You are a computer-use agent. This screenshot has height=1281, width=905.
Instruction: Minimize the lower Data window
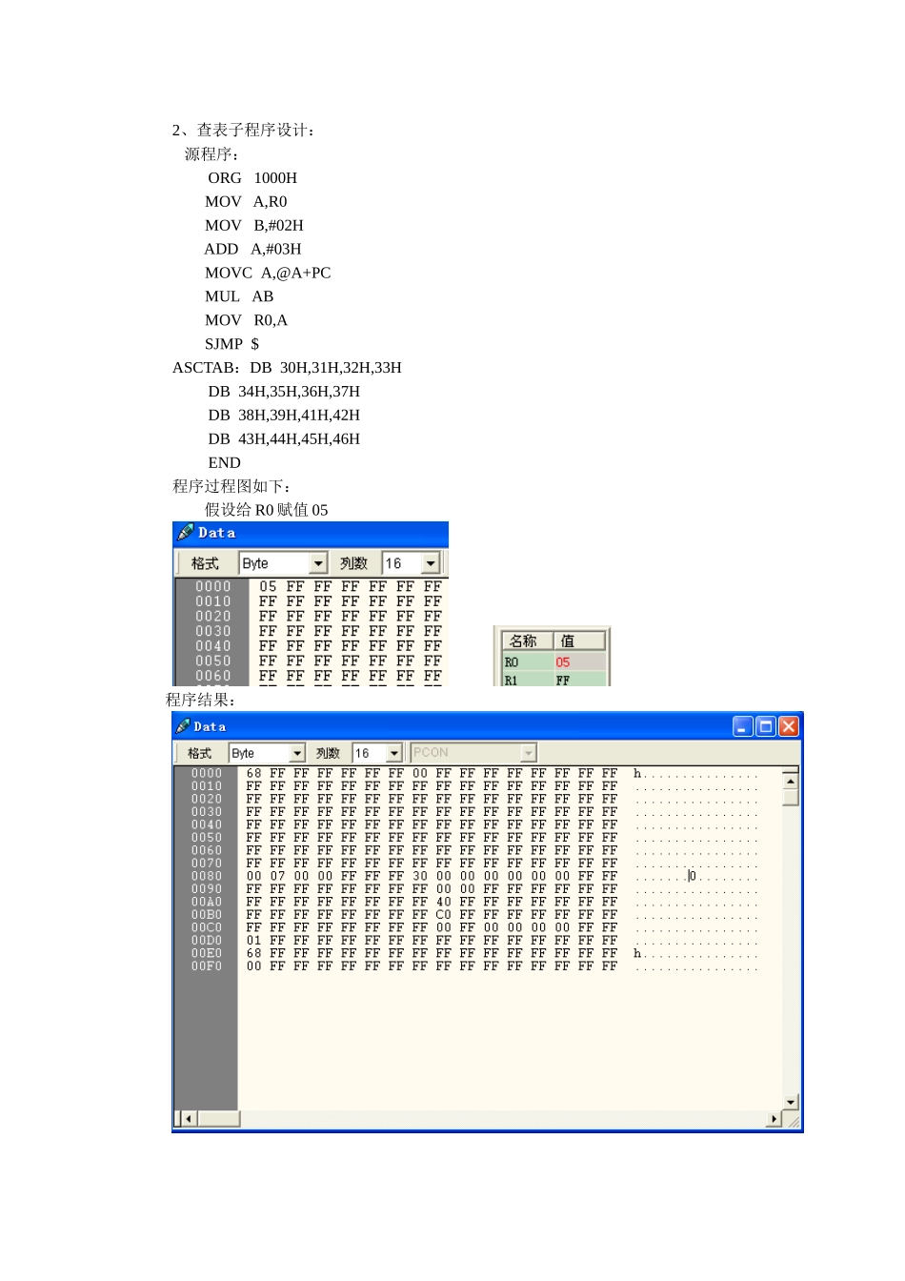[743, 726]
